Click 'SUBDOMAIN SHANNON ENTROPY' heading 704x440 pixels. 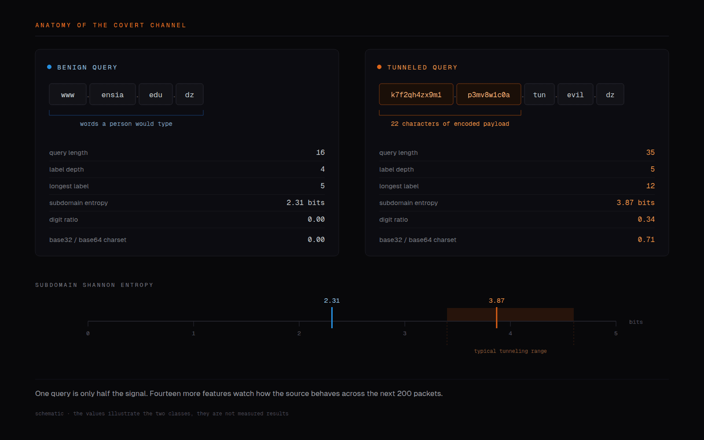(x=94, y=285)
